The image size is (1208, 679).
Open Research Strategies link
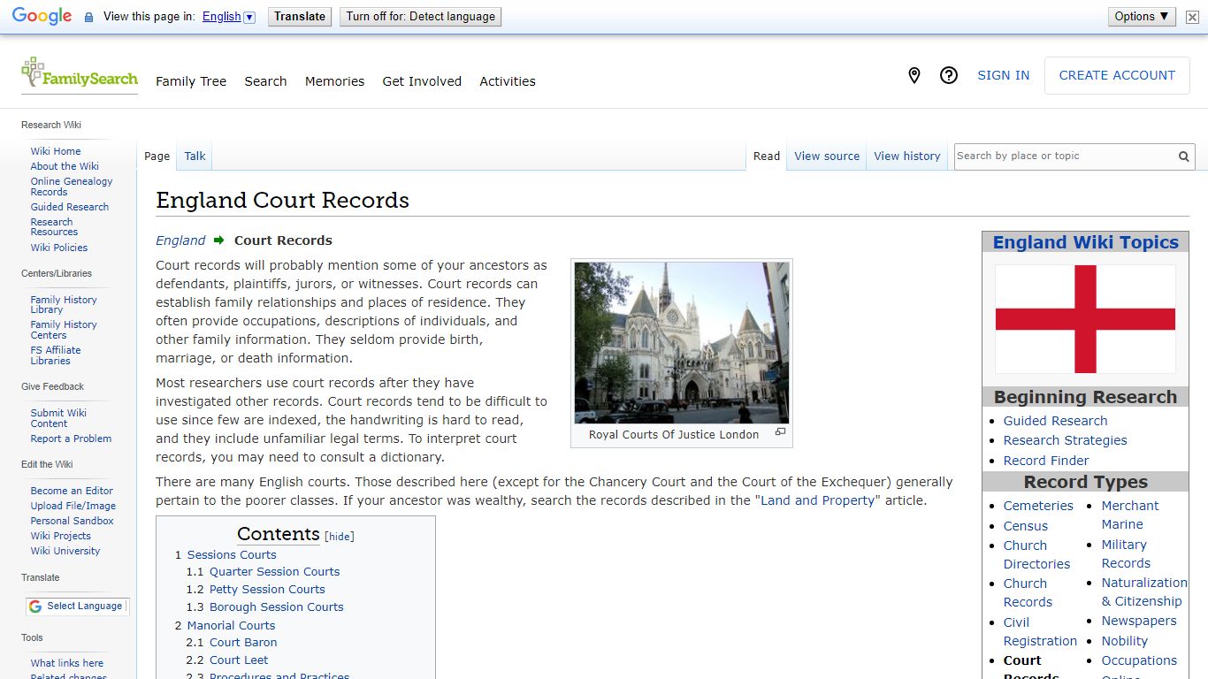pos(1065,440)
